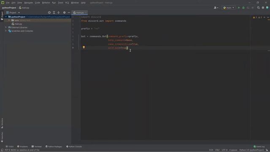Image resolution: width=270 pixels, height=152 pixels.
Task: Open the Run menu
Action: coord(54,3)
